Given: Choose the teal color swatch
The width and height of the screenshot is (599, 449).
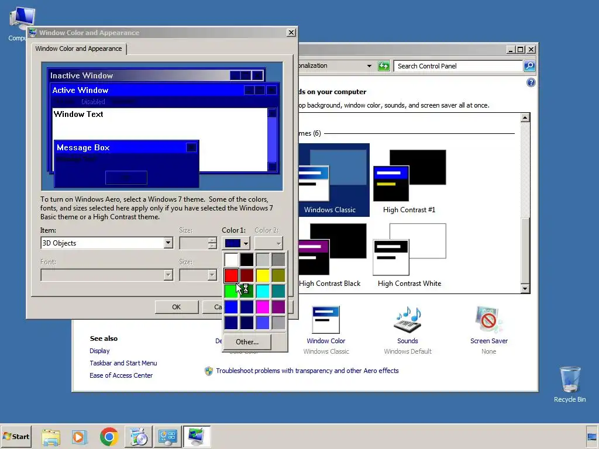Looking at the screenshot, I should pyautogui.click(x=278, y=291).
